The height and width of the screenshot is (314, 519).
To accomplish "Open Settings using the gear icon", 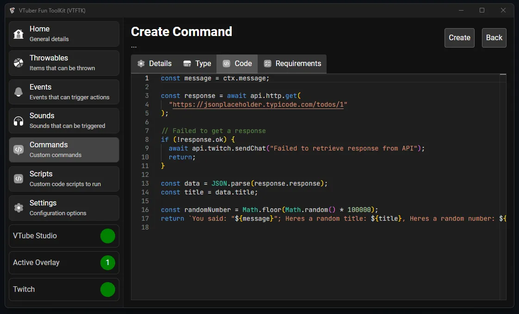I will click(x=19, y=208).
